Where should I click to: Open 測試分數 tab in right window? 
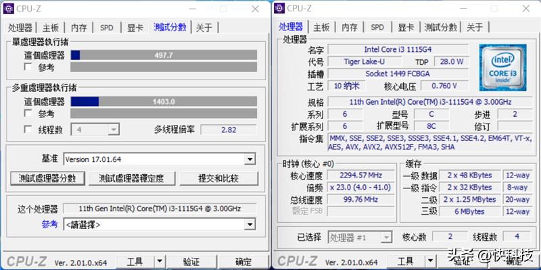tap(441, 28)
